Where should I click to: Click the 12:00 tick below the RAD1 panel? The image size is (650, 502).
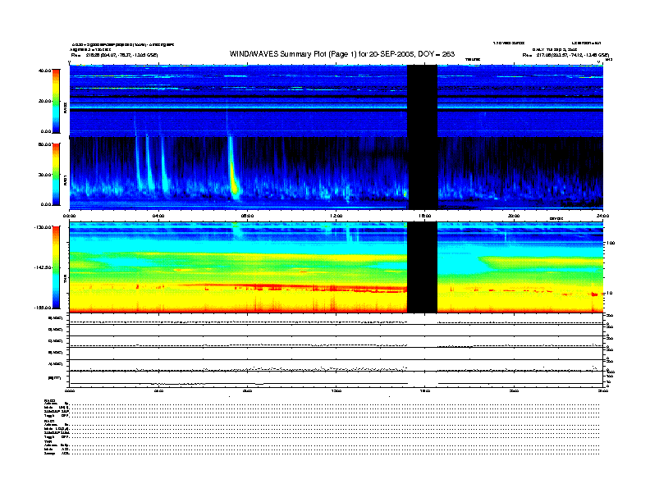336,216
